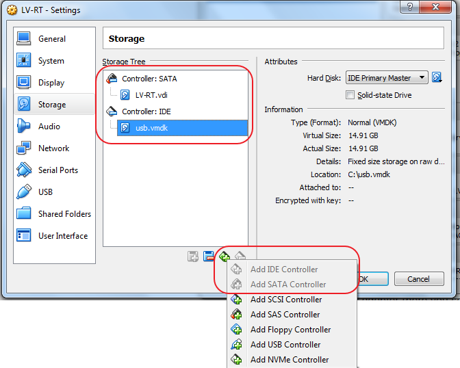460x368 pixels.
Task: Select Controller: SATA in the storage tree
Action: pyautogui.click(x=149, y=79)
